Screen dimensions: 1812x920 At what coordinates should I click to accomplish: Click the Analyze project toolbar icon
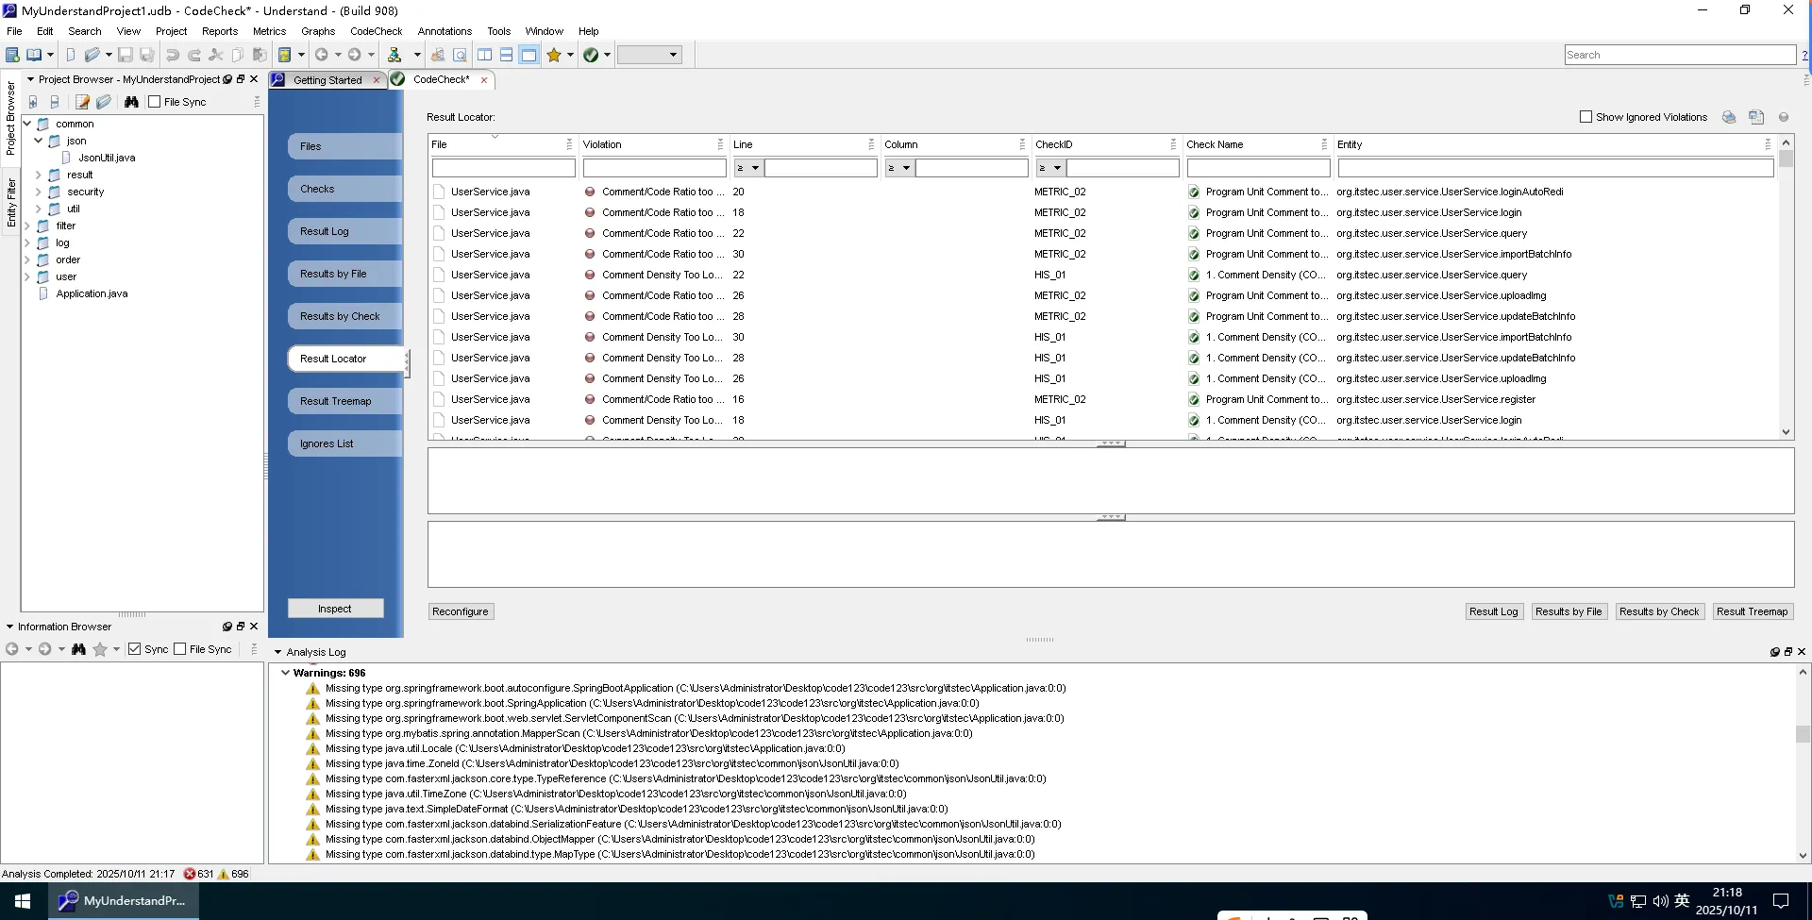coord(284,55)
